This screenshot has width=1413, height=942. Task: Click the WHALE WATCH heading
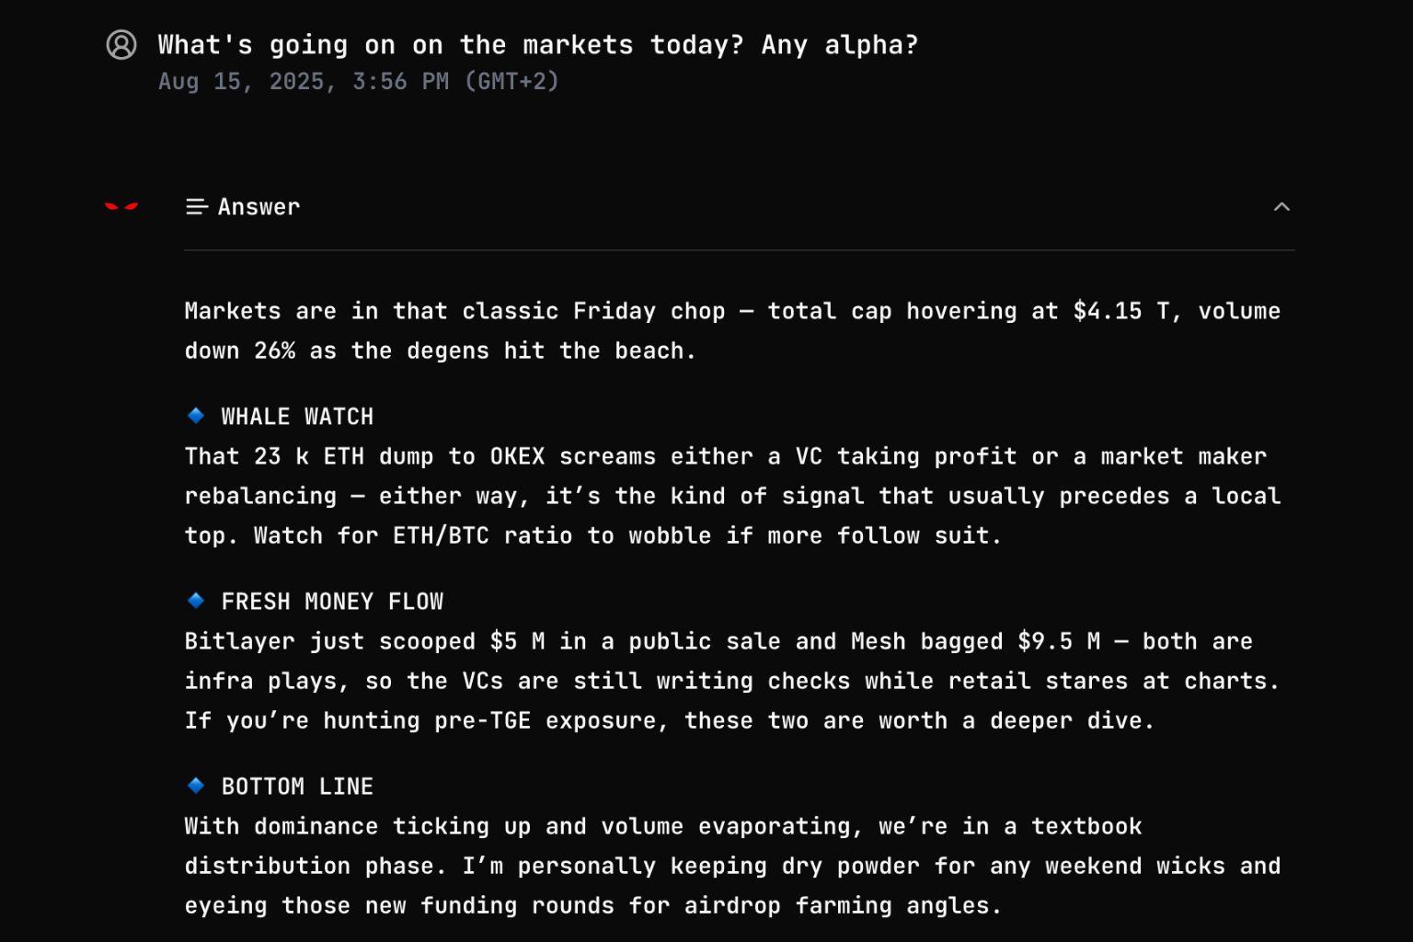point(297,417)
